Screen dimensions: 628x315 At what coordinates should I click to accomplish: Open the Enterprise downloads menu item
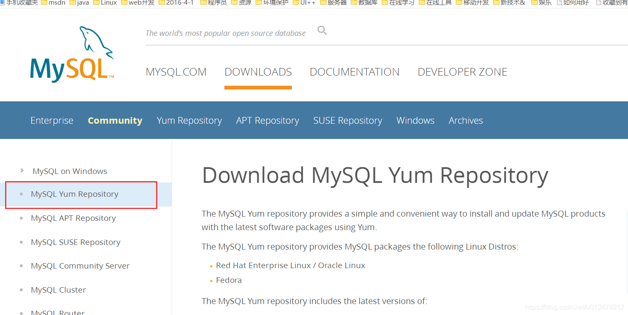pos(52,120)
